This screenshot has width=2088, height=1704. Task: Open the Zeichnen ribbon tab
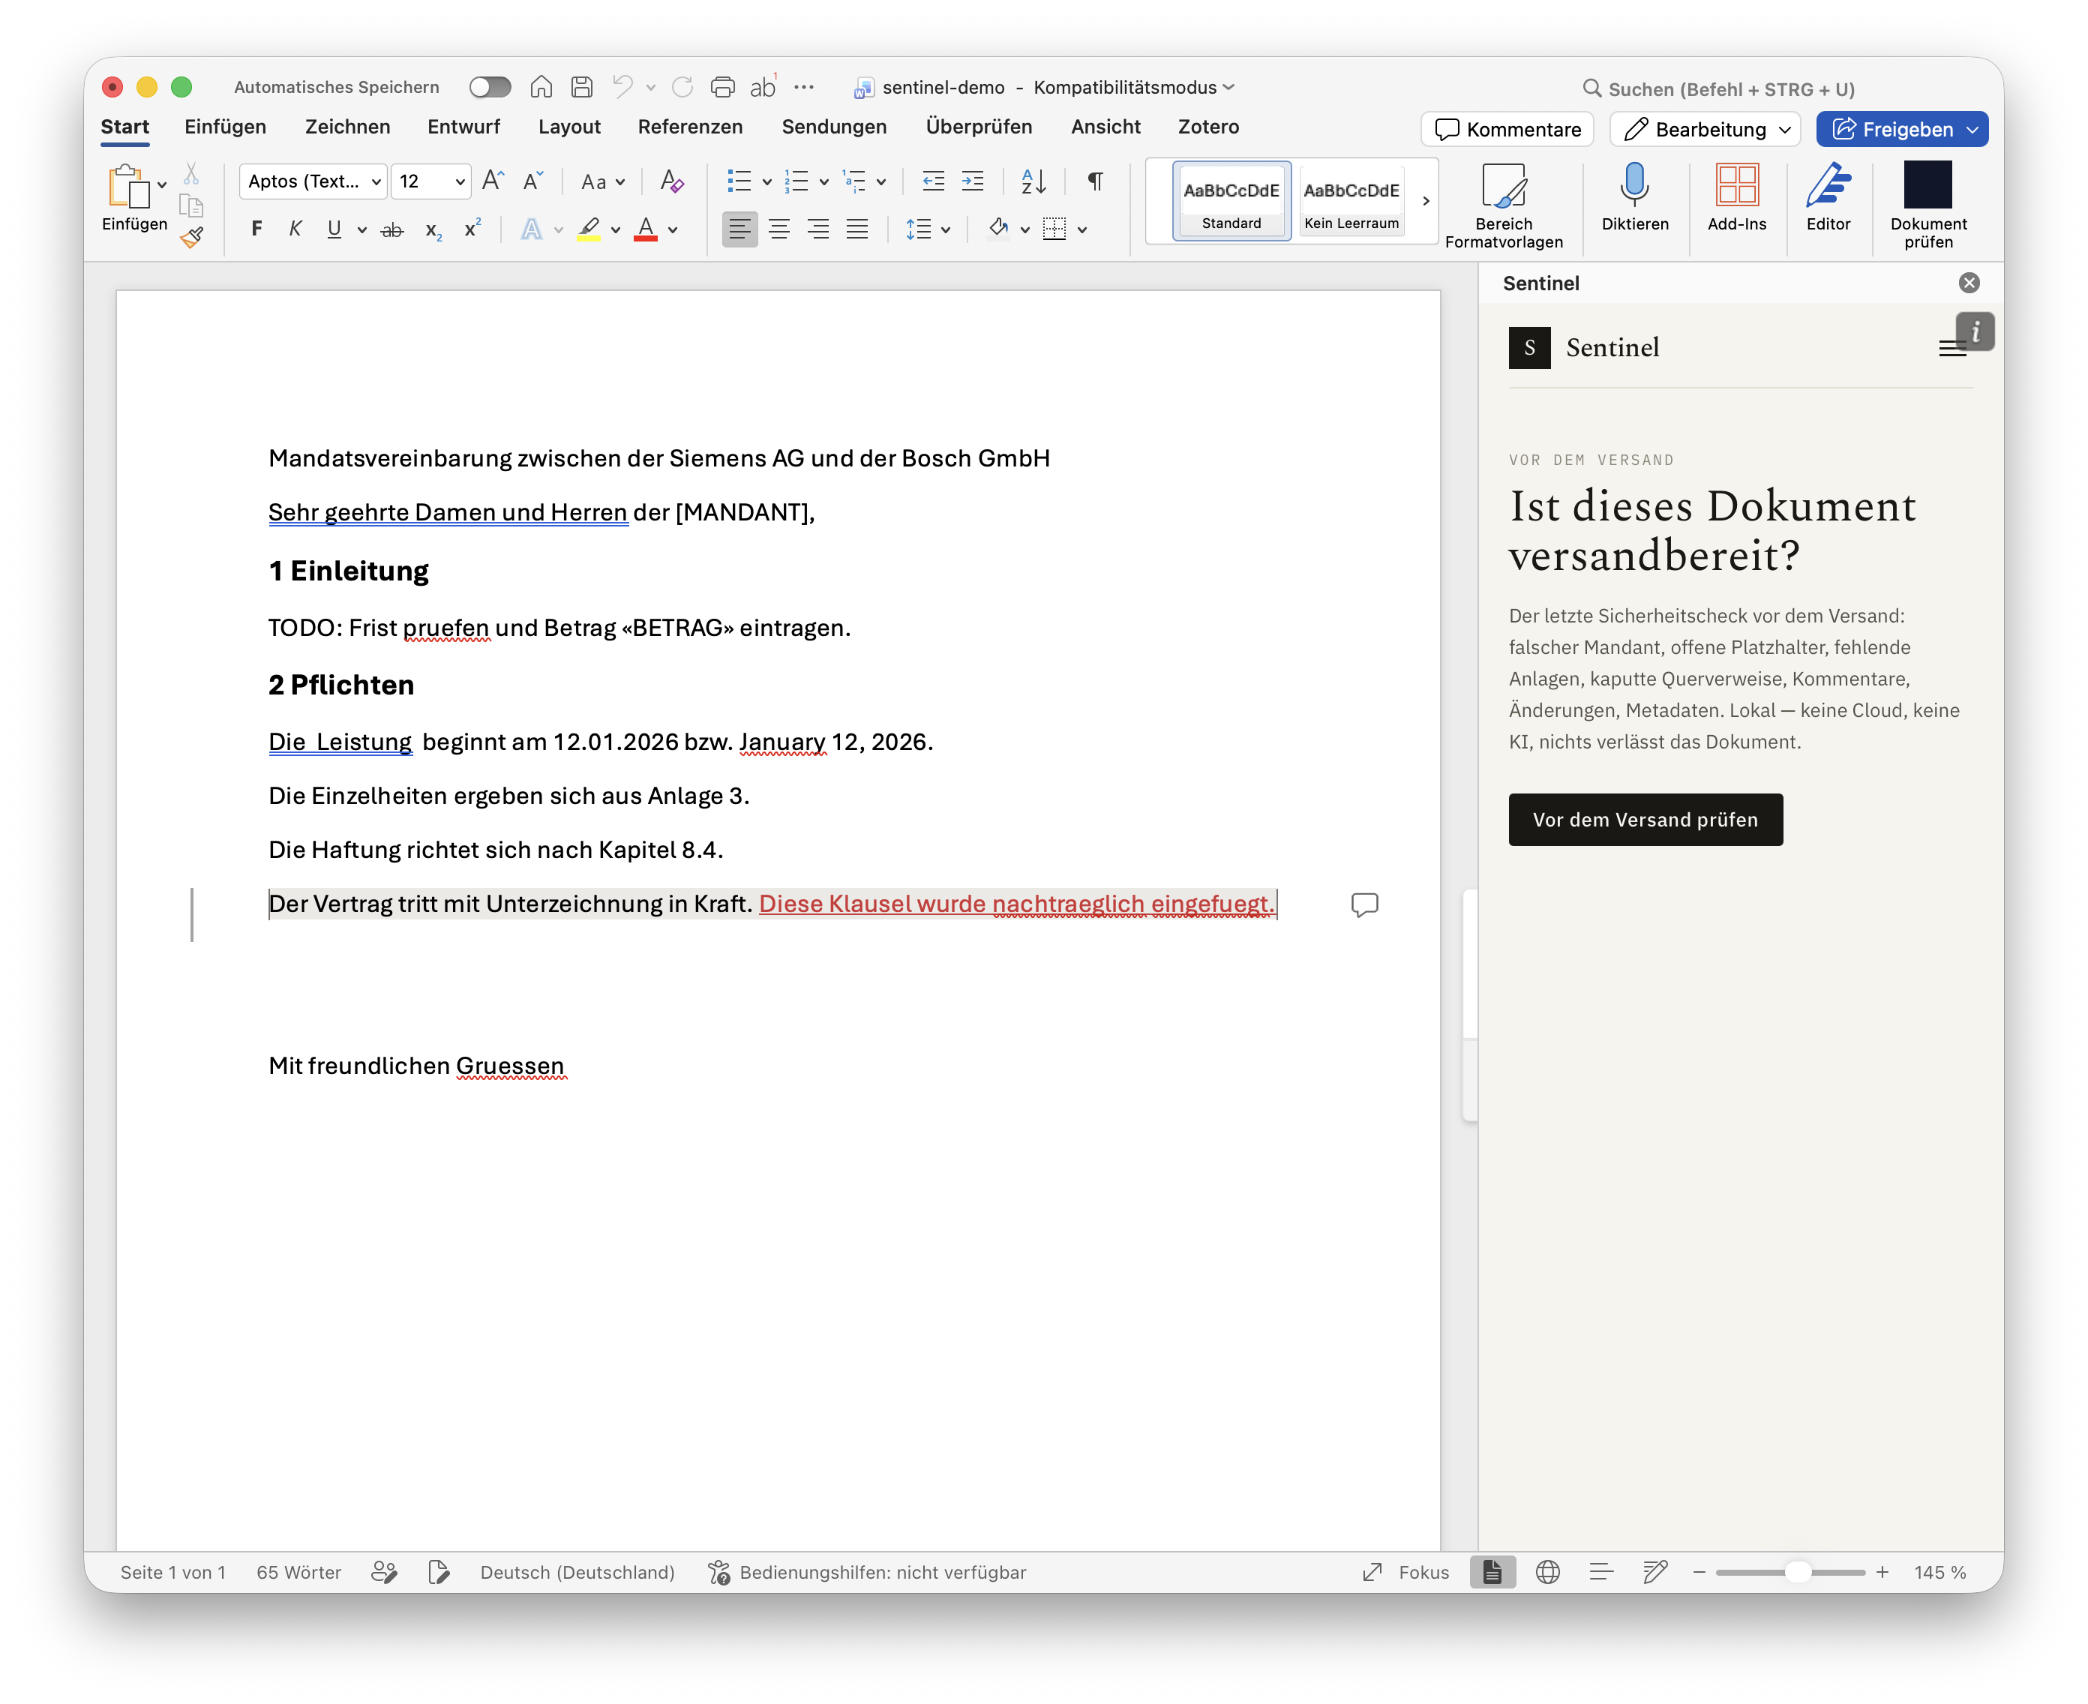coord(347,127)
